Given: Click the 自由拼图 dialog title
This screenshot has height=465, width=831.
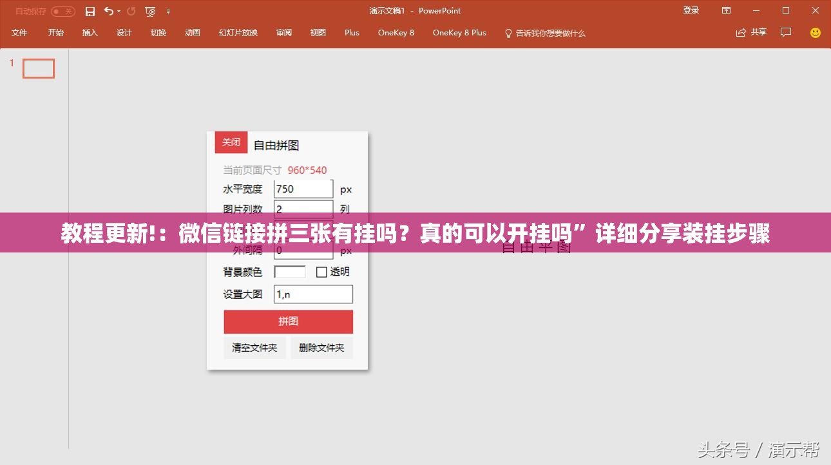Looking at the screenshot, I should [276, 146].
